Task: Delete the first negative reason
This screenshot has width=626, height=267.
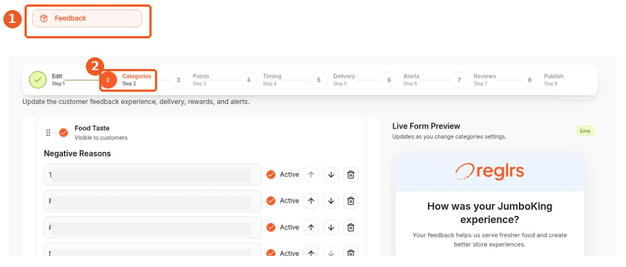Action: [351, 175]
